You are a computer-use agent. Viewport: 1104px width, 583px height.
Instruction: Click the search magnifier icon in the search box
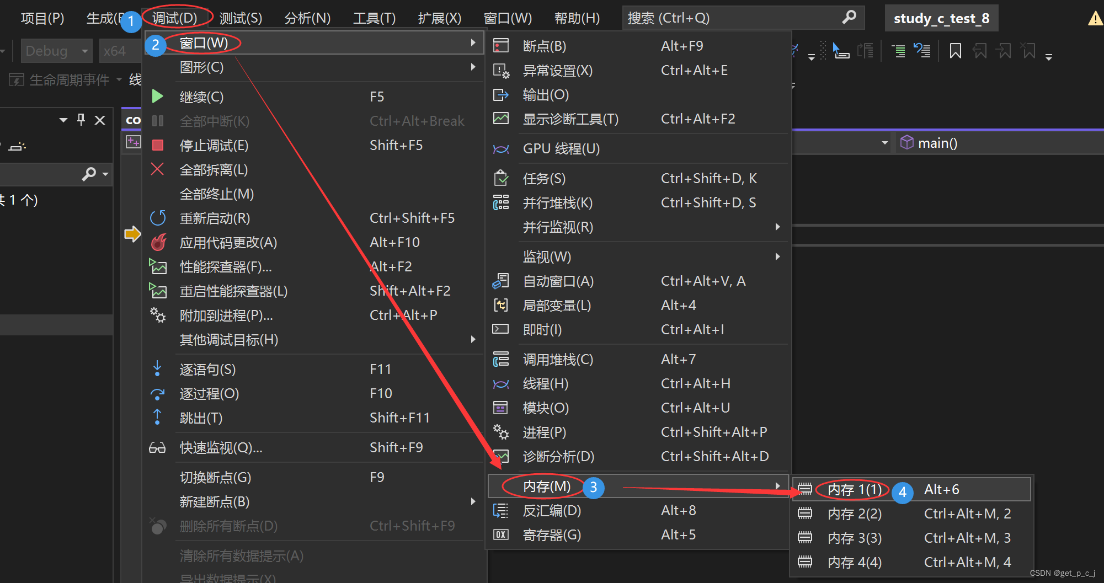[850, 17]
